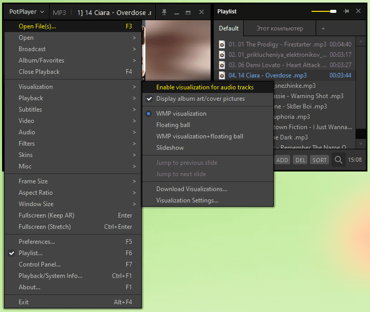Screen dimensions: 370x312
Task: Expand the Window Size submenu
Action: coord(73,204)
